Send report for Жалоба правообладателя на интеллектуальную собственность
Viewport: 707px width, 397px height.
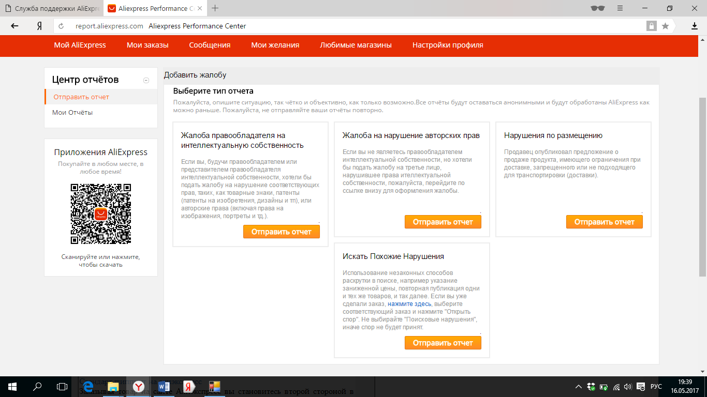[x=282, y=232]
